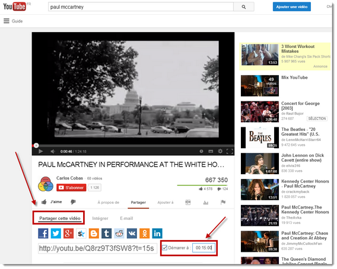This screenshot has height=269, width=337.
Task: Click the search magnifier button
Action: pyautogui.click(x=244, y=7)
